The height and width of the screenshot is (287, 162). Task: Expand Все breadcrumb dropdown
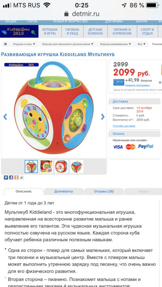142,44
